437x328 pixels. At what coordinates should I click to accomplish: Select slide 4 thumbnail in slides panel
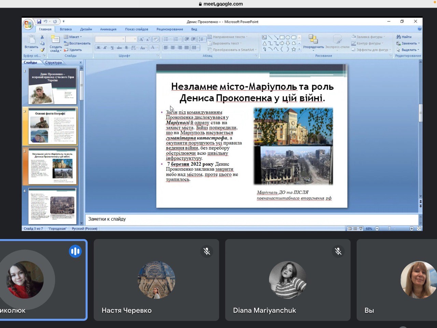pyautogui.click(x=52, y=206)
